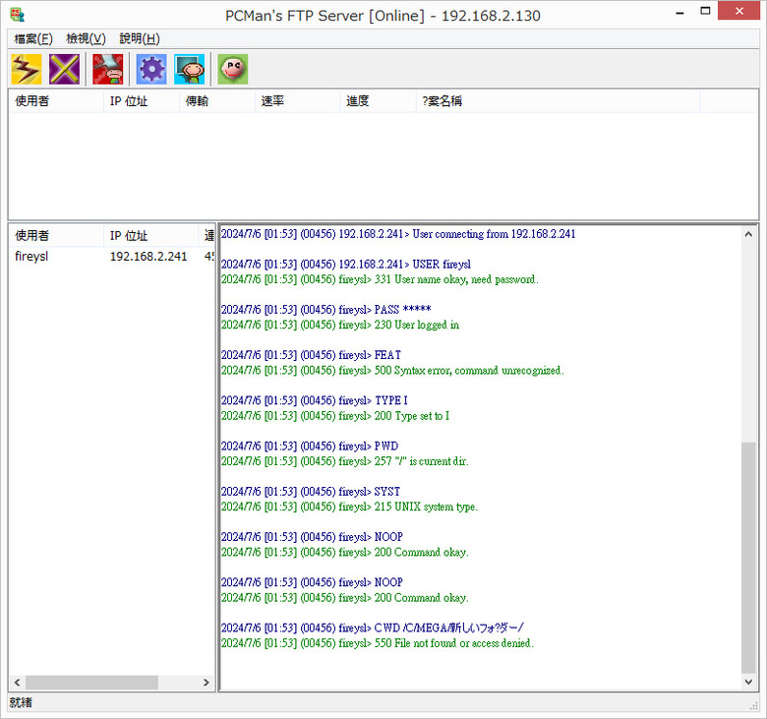Open the 檢視(V) menu
767x719 pixels.
tap(86, 38)
